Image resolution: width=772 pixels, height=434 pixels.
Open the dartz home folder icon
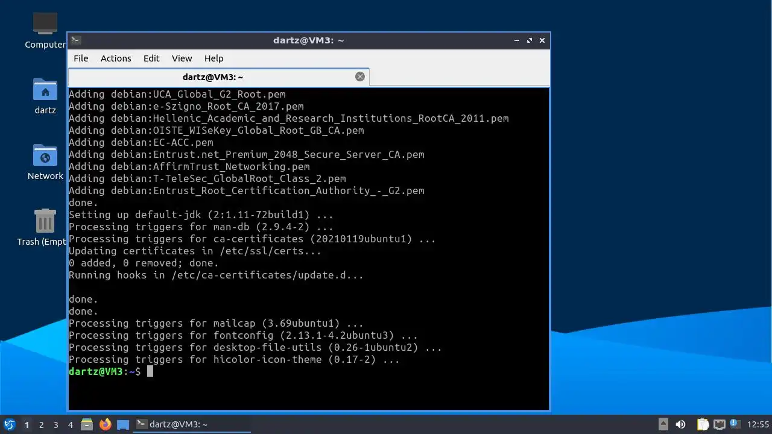[45, 96]
